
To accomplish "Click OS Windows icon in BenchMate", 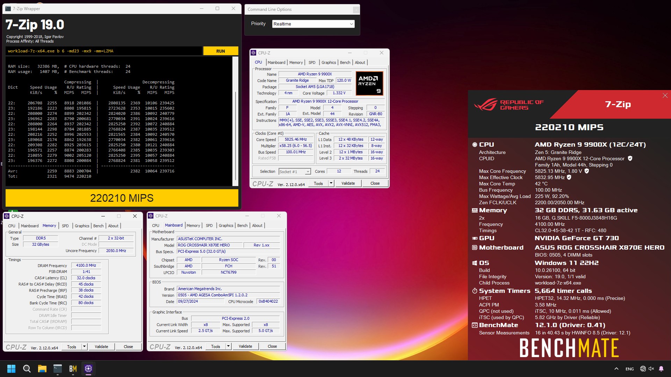I will point(475,263).
